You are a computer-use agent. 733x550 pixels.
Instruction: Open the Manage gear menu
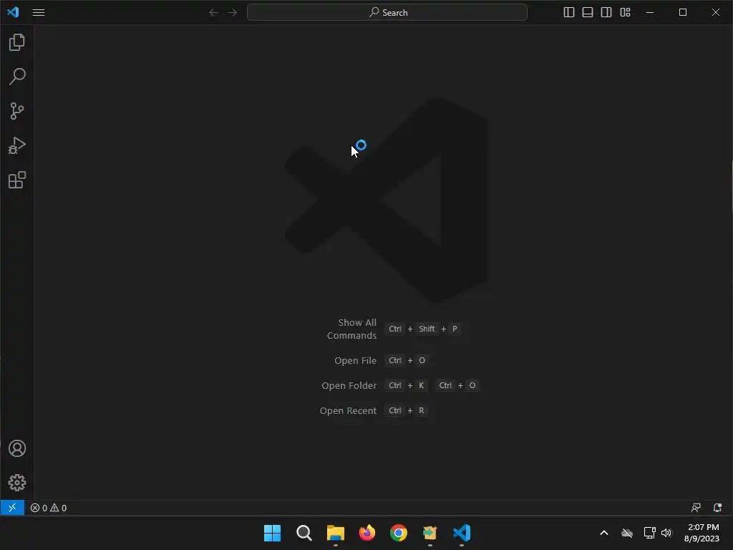coord(17,483)
